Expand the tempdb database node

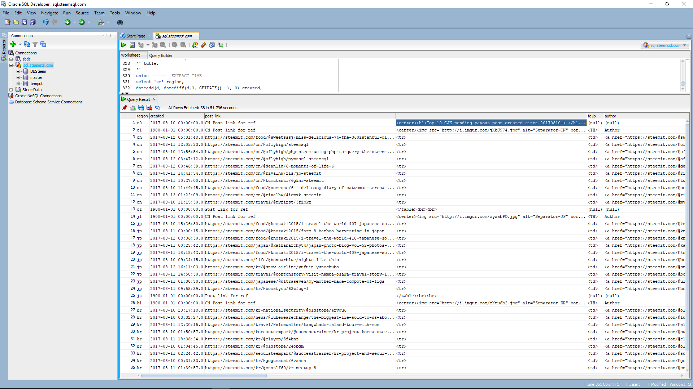pos(18,84)
